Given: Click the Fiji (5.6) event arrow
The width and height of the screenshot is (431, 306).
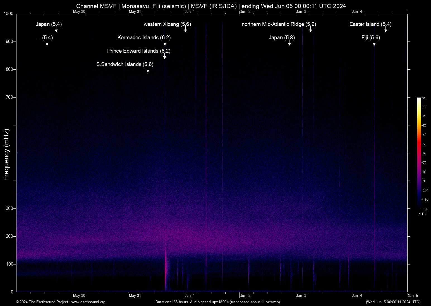Looking at the screenshot, I should pyautogui.click(x=375, y=44).
